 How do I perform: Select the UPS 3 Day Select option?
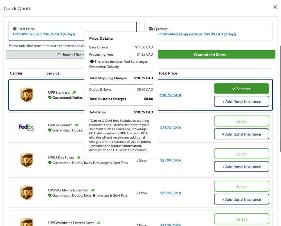click(241, 154)
